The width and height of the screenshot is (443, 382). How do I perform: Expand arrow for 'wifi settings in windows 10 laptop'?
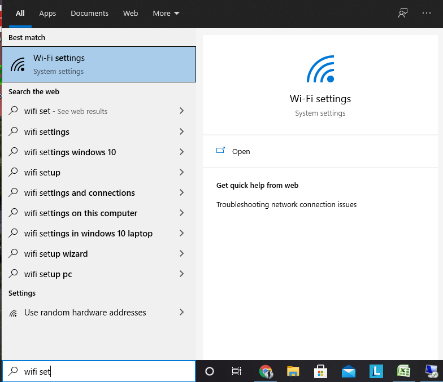point(182,233)
